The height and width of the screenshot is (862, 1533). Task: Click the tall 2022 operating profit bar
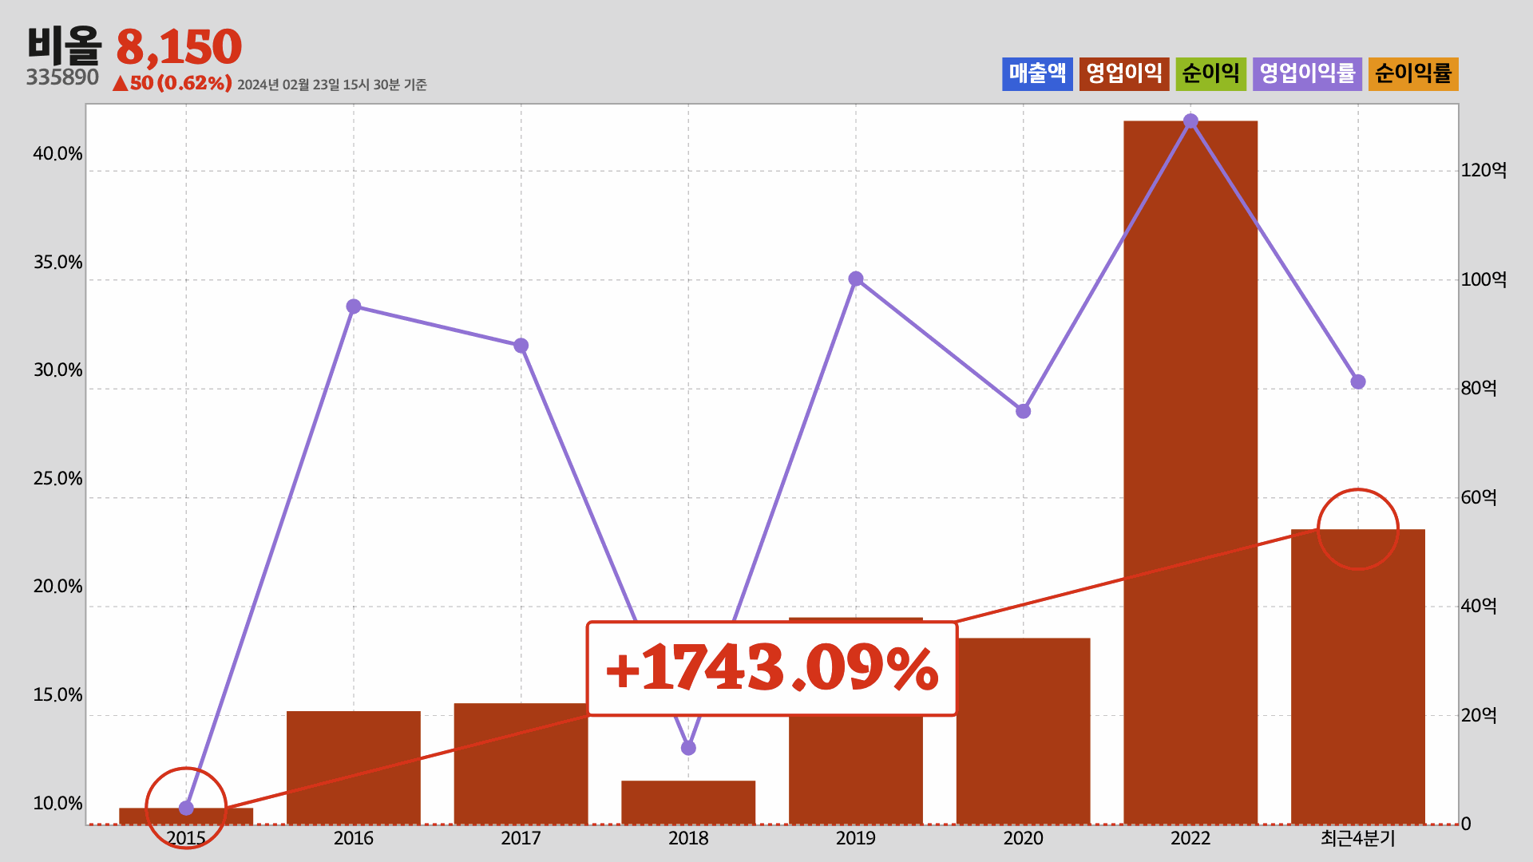click(x=1190, y=473)
